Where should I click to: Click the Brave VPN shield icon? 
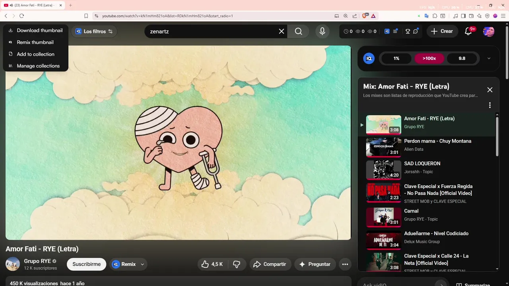click(x=488, y=16)
